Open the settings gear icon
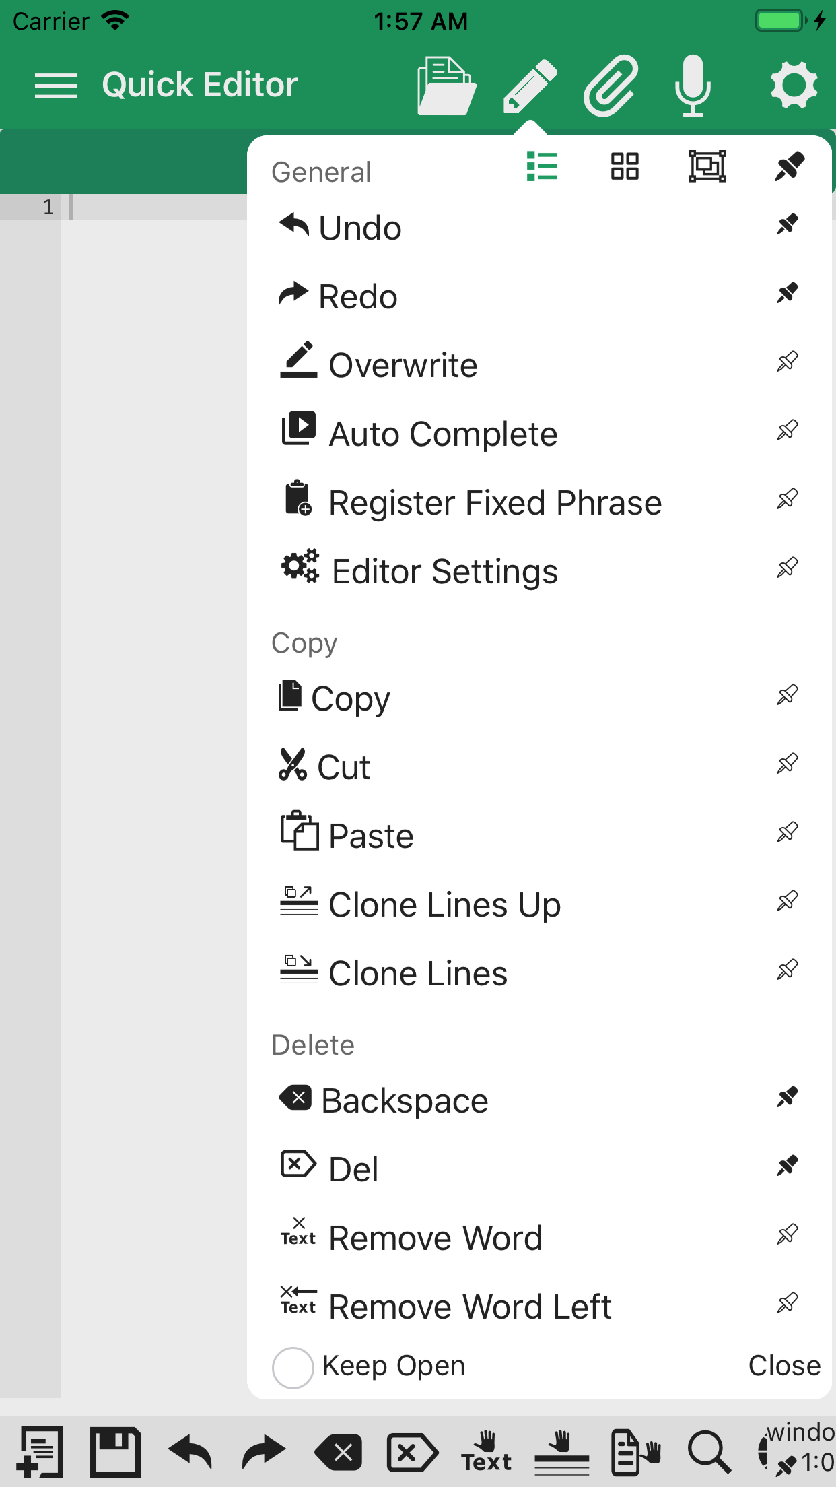 click(794, 86)
